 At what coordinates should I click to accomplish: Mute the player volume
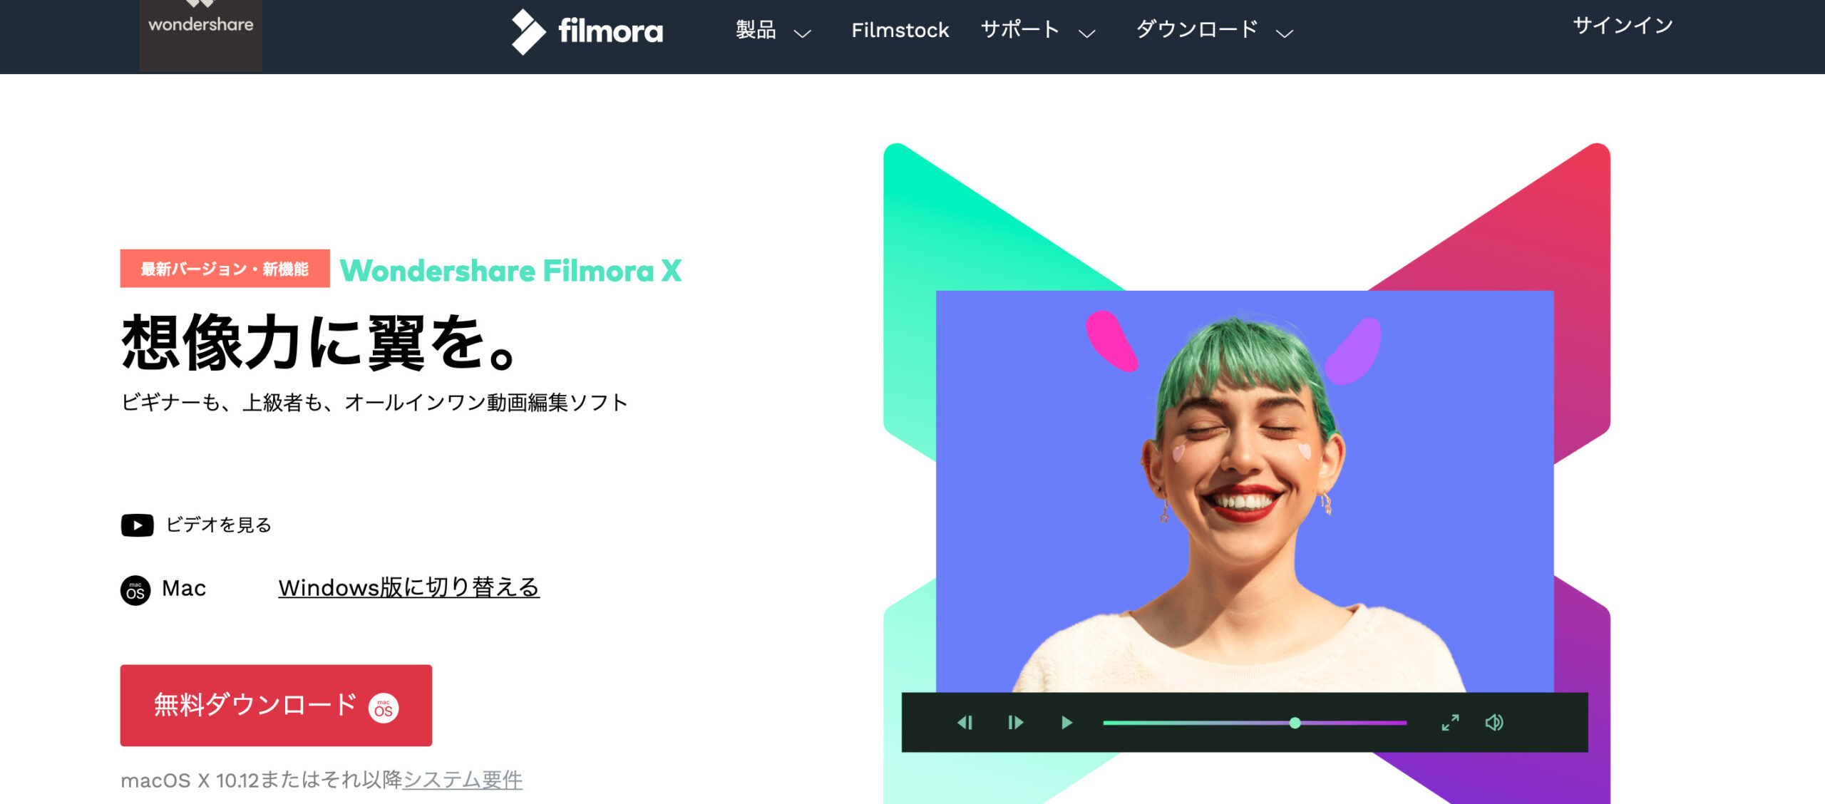[x=1494, y=723]
